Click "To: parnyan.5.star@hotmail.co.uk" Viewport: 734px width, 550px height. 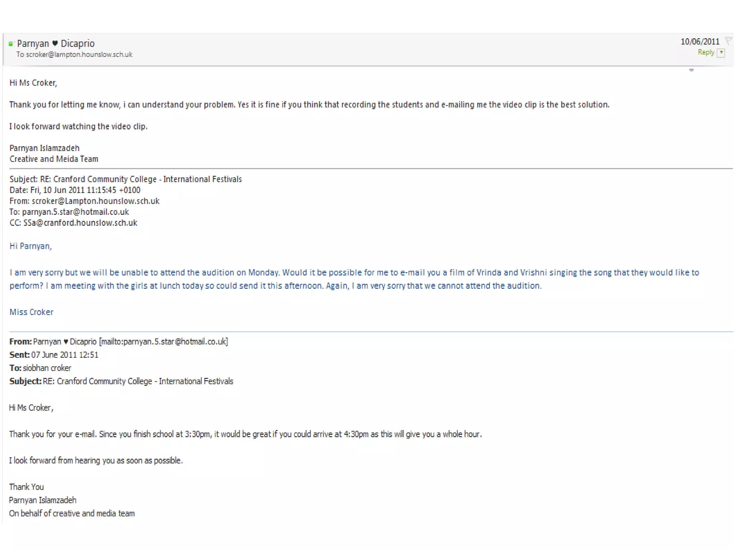pos(69,212)
